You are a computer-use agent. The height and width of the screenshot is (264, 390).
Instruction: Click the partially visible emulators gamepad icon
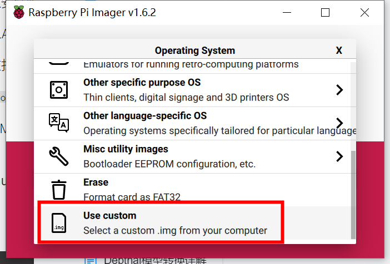[x=59, y=62]
